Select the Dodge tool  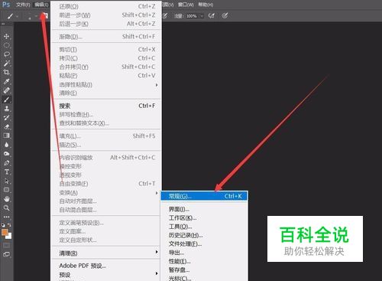pyautogui.click(x=7, y=154)
